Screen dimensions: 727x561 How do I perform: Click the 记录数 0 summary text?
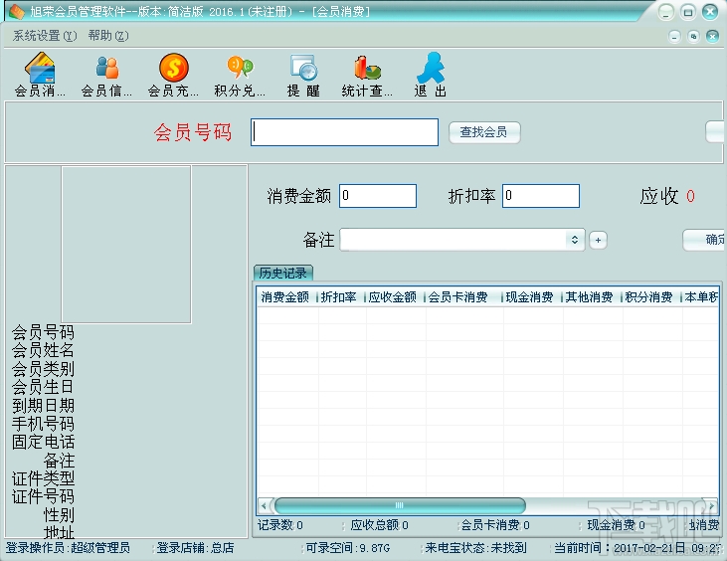point(280,525)
